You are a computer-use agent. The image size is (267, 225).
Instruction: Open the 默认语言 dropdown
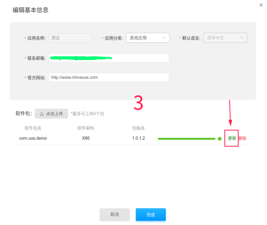[225, 37]
